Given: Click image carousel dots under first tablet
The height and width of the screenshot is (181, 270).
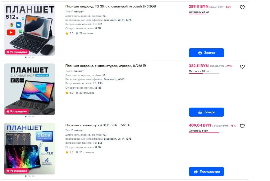Looking at the screenshot, I should tap(30, 57).
